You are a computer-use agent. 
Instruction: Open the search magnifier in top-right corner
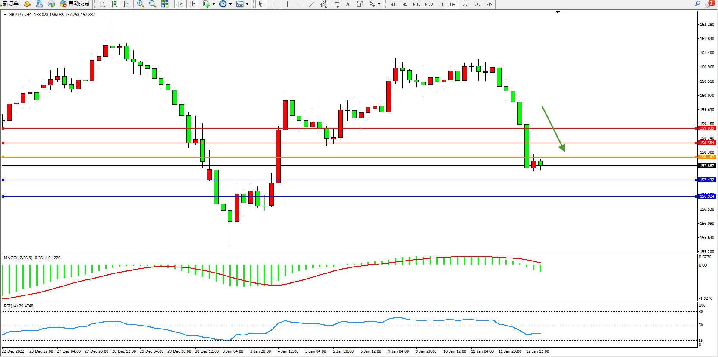coord(697,4)
